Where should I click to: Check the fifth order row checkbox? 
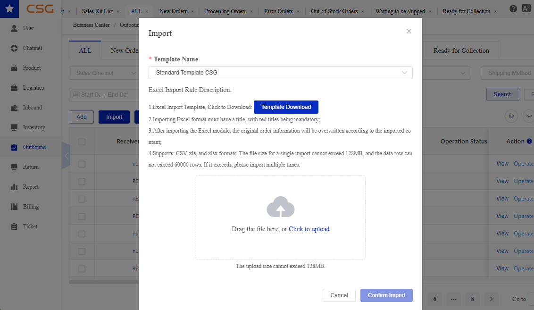[x=82, y=234]
